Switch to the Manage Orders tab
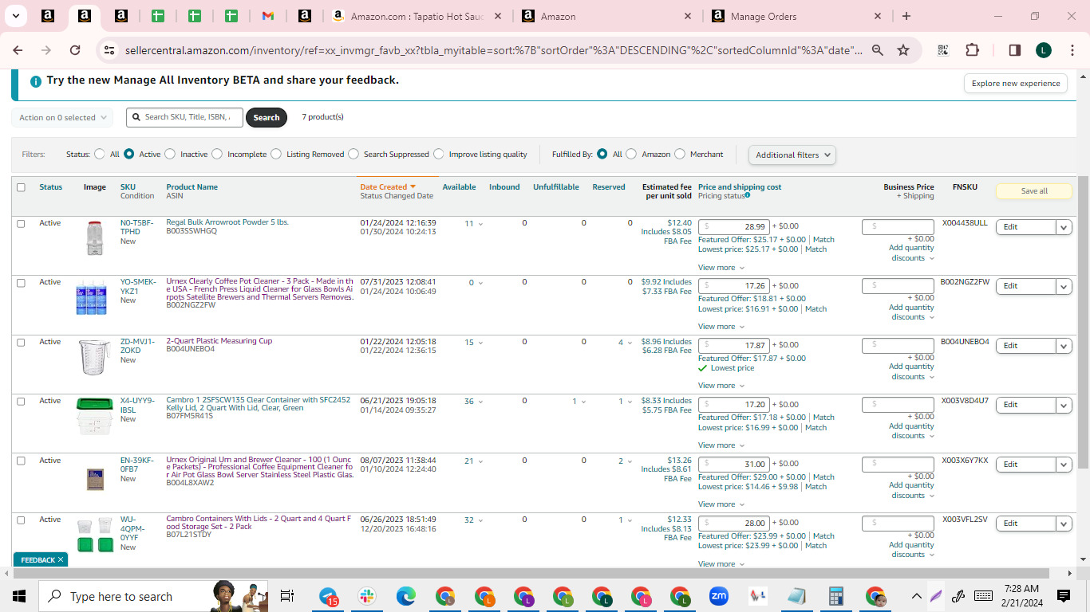This screenshot has width=1090, height=612. (x=798, y=16)
